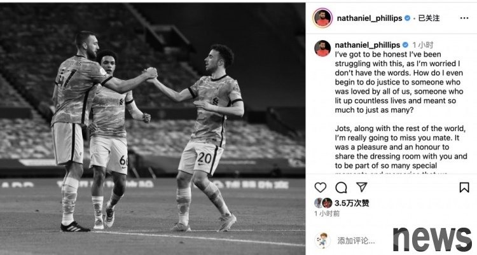Open the three-dot more options menu
Image resolution: width=477 pixels, height=255 pixels.
tap(464, 18)
